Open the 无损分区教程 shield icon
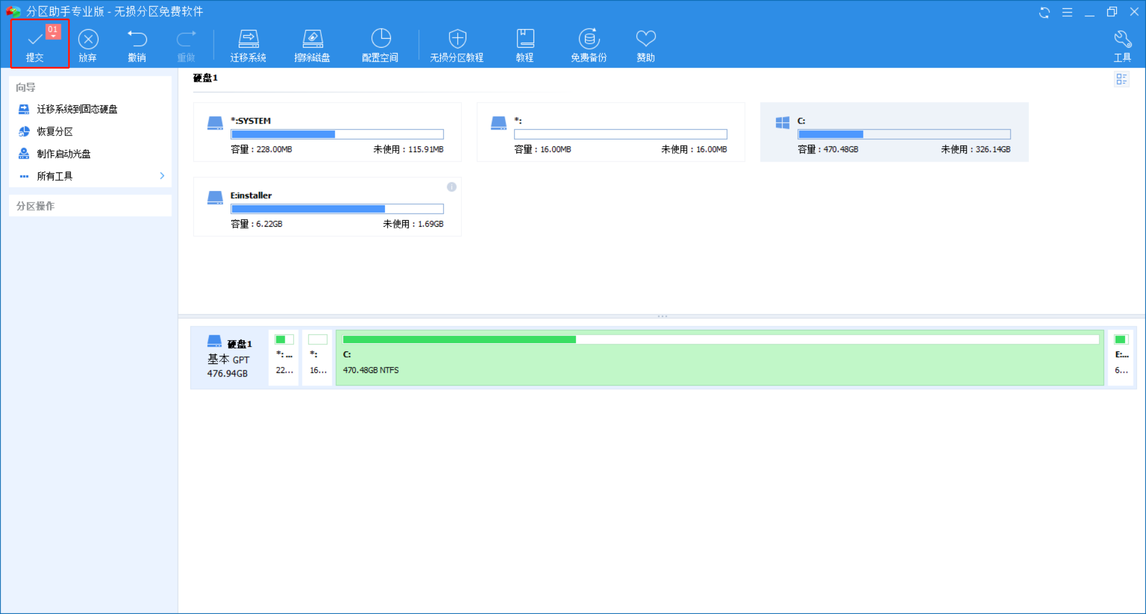1146x614 pixels. click(457, 40)
